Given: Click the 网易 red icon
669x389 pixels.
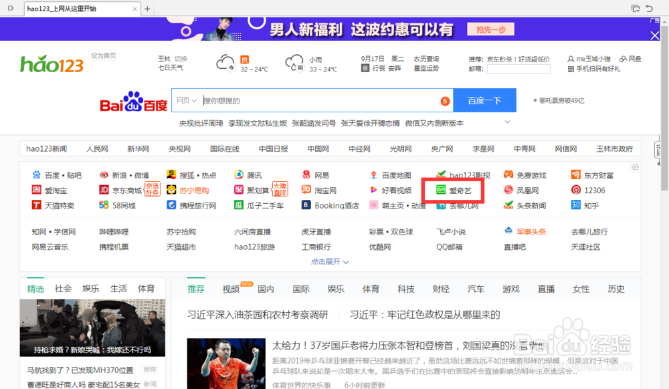Looking at the screenshot, I should [306, 174].
